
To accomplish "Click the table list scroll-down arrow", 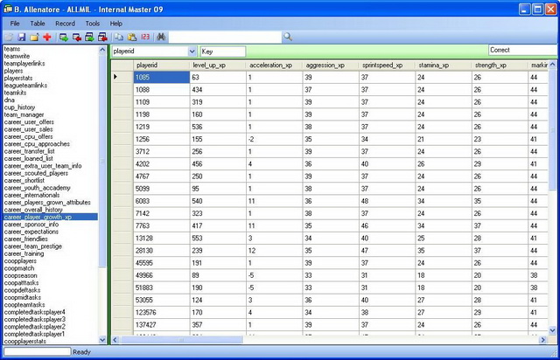I will [x=102, y=340].
